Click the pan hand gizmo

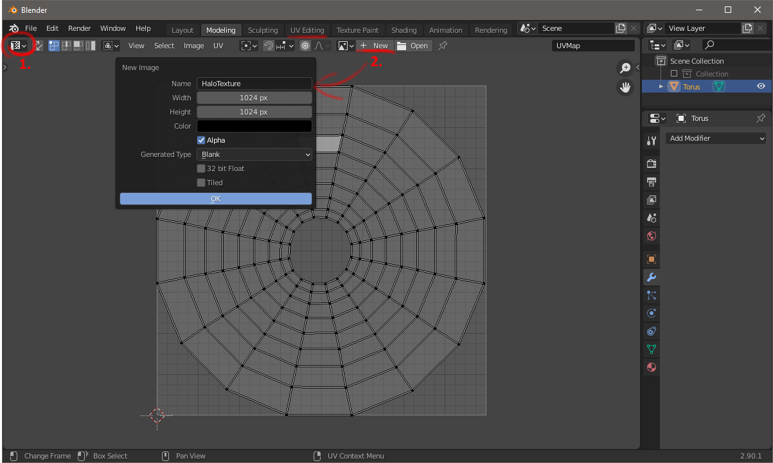pyautogui.click(x=625, y=87)
